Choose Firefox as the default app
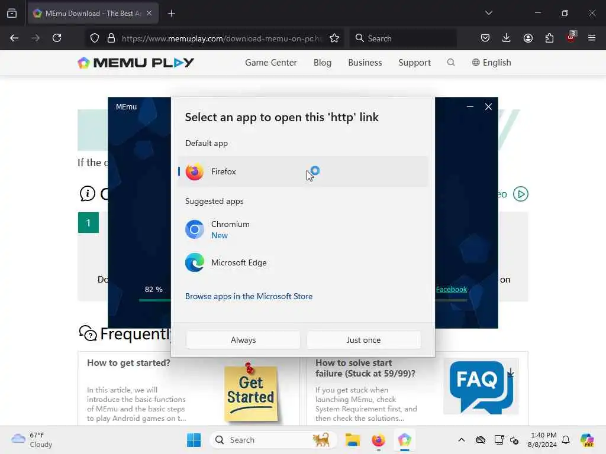Image resolution: width=606 pixels, height=454 pixels. tap(303, 171)
